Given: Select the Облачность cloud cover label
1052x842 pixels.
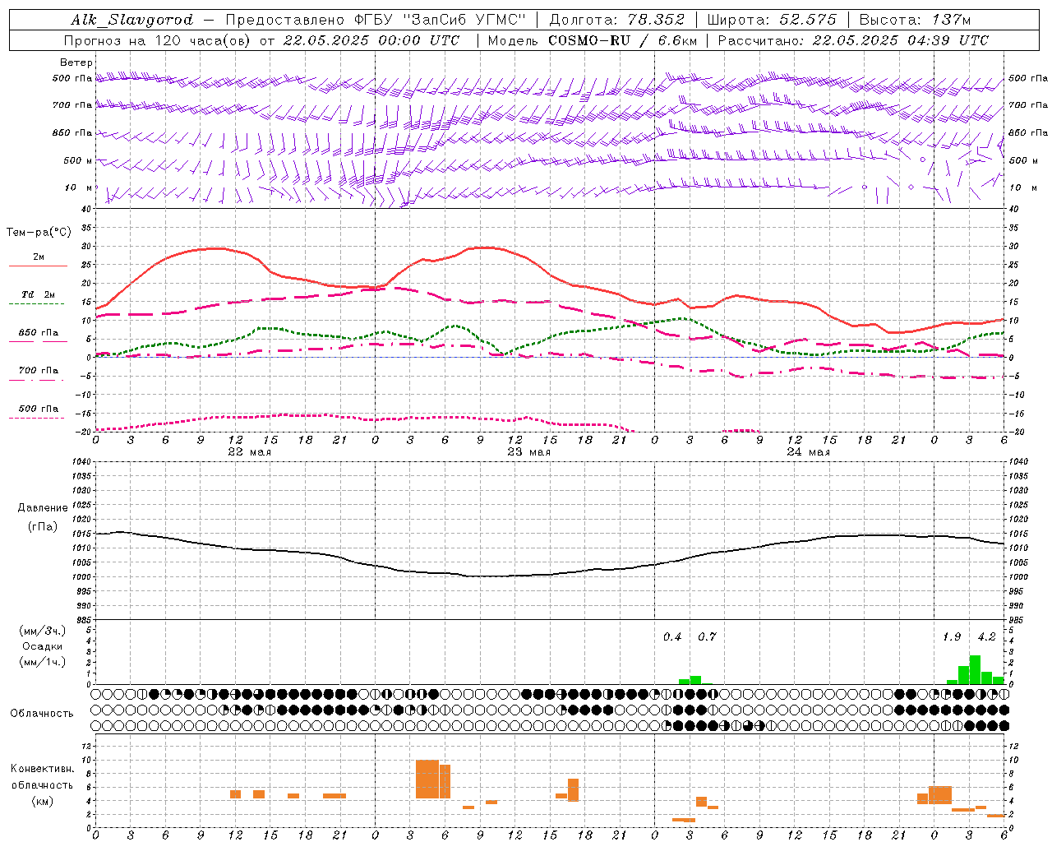Looking at the screenshot, I should (42, 714).
